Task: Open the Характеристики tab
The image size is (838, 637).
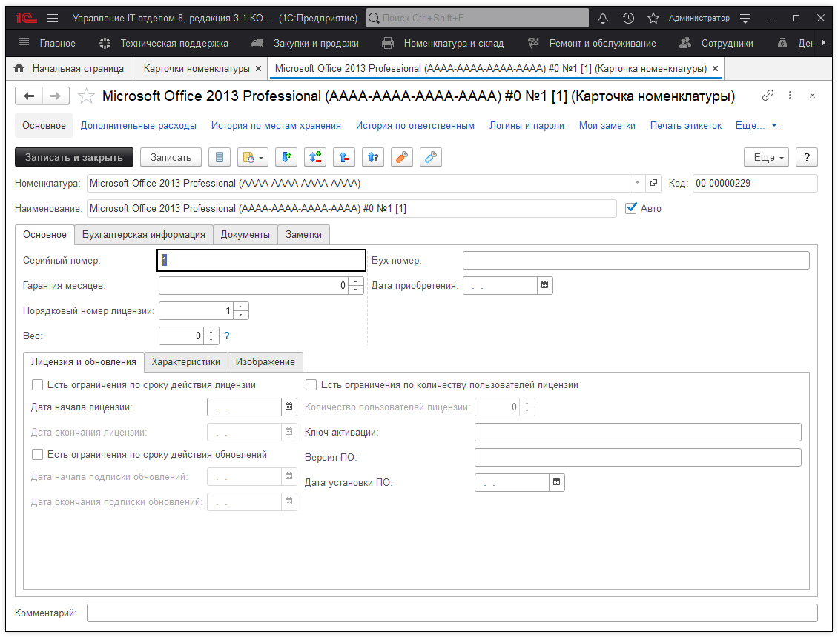Action: [185, 361]
